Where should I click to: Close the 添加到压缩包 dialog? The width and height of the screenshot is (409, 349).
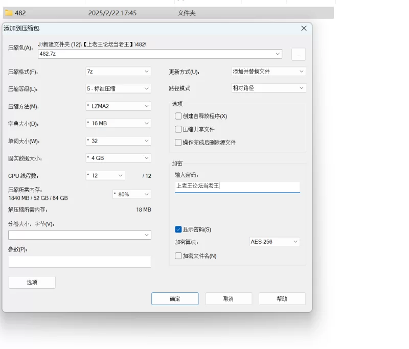(304, 29)
